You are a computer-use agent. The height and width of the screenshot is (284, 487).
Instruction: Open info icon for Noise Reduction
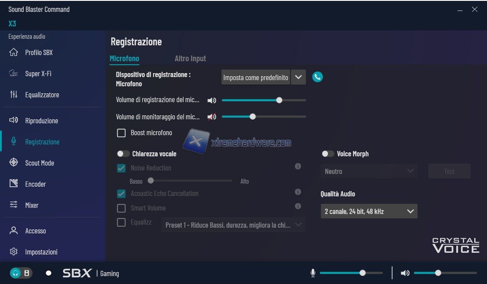(298, 167)
